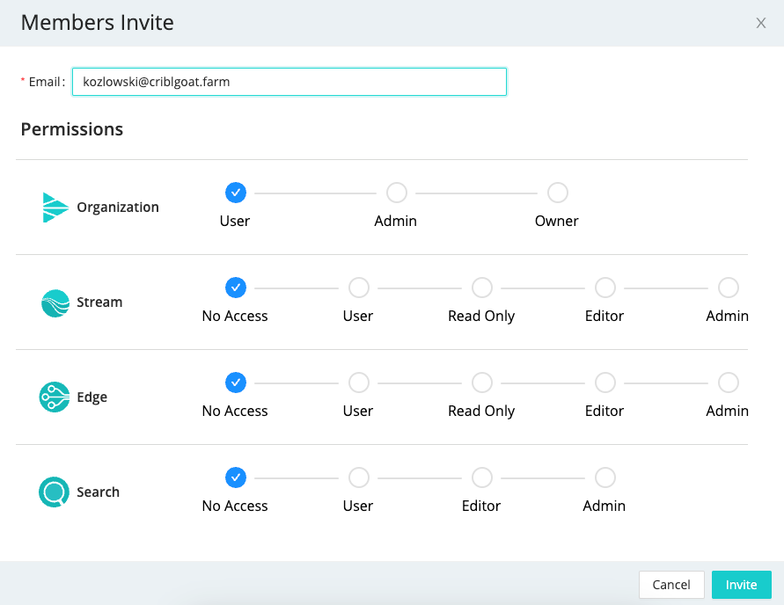Select Owner role for Organization
Screen dimensions: 784x605
[557, 192]
